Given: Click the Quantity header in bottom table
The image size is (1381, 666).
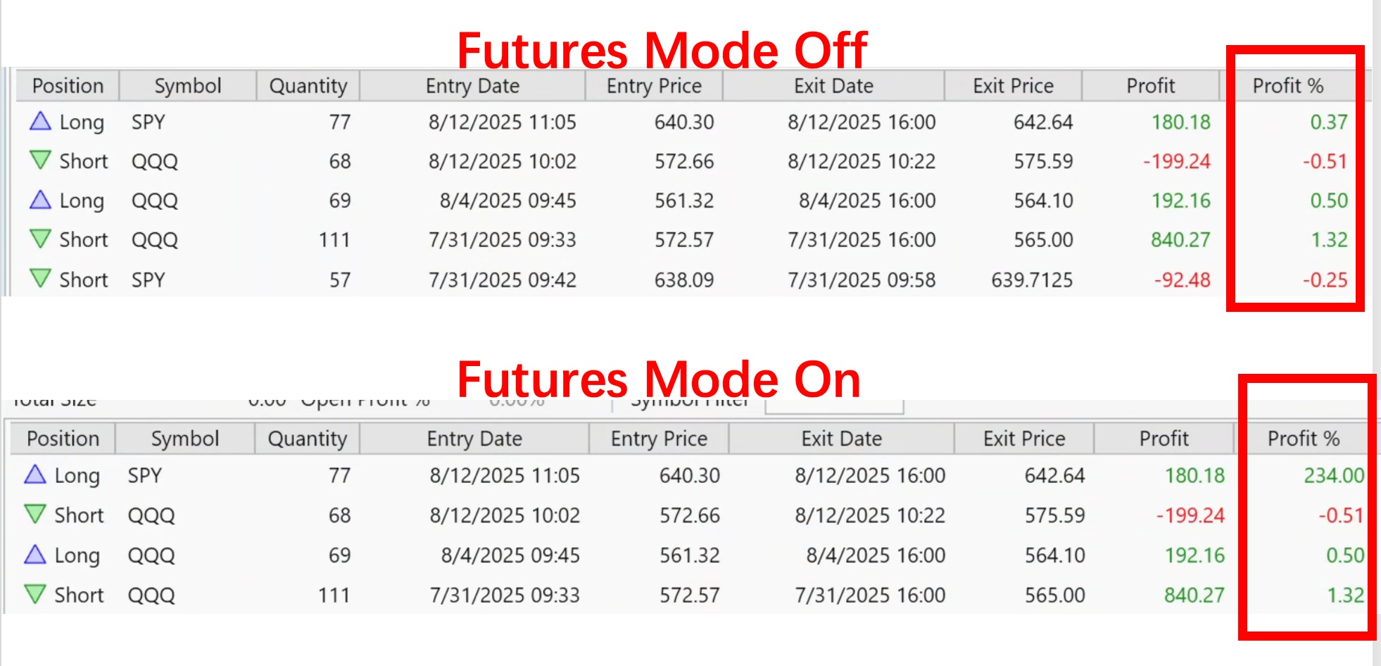Looking at the screenshot, I should pos(307,439).
